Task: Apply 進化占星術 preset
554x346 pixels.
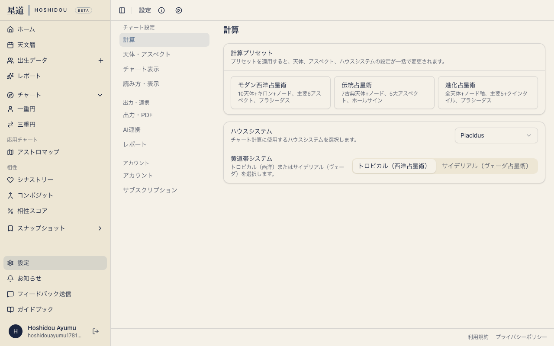Action: 488,93
